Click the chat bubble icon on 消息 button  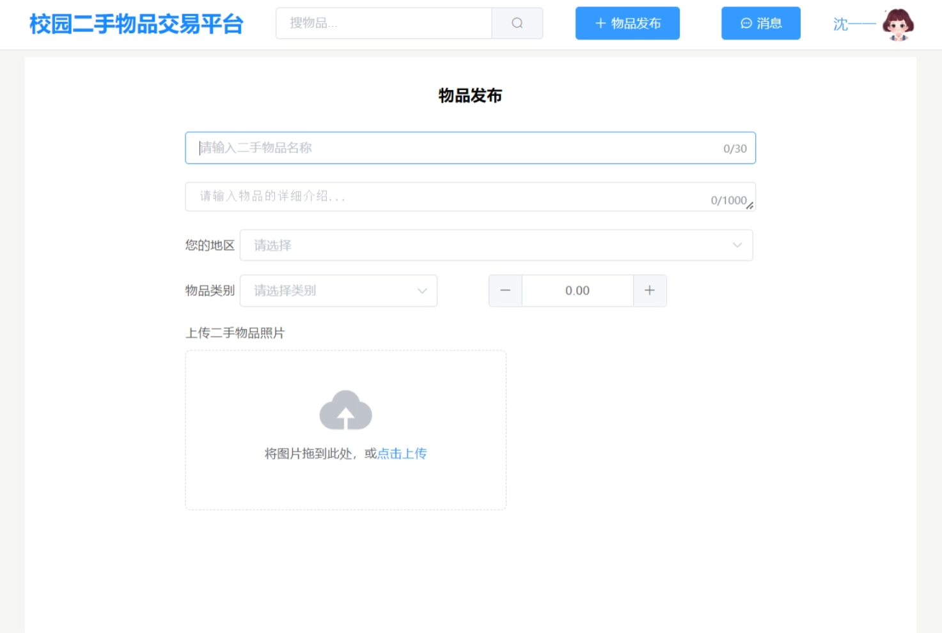click(746, 23)
